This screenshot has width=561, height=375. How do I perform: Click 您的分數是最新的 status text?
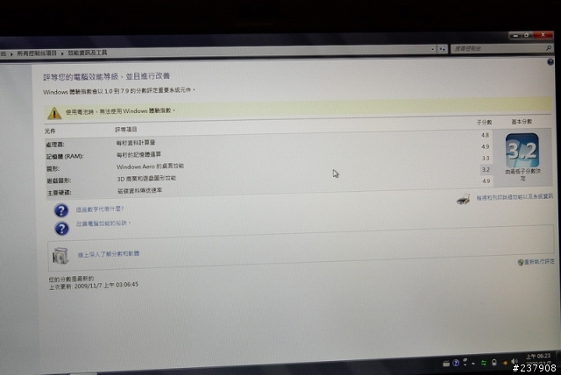pyautogui.click(x=71, y=279)
